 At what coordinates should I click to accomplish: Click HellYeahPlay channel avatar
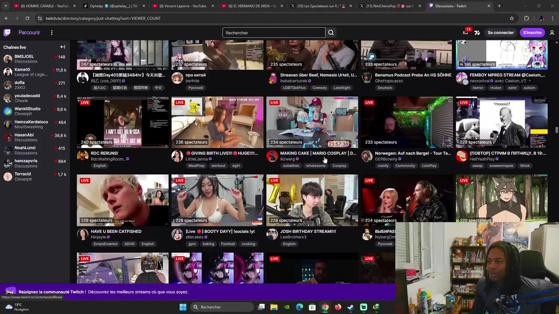point(462,156)
